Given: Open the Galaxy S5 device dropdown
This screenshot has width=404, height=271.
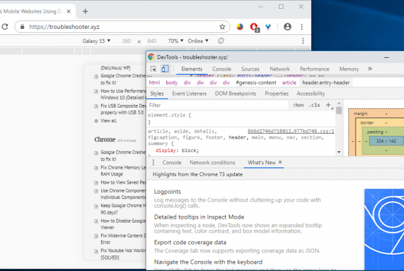Looking at the screenshot, I should click(x=96, y=41).
